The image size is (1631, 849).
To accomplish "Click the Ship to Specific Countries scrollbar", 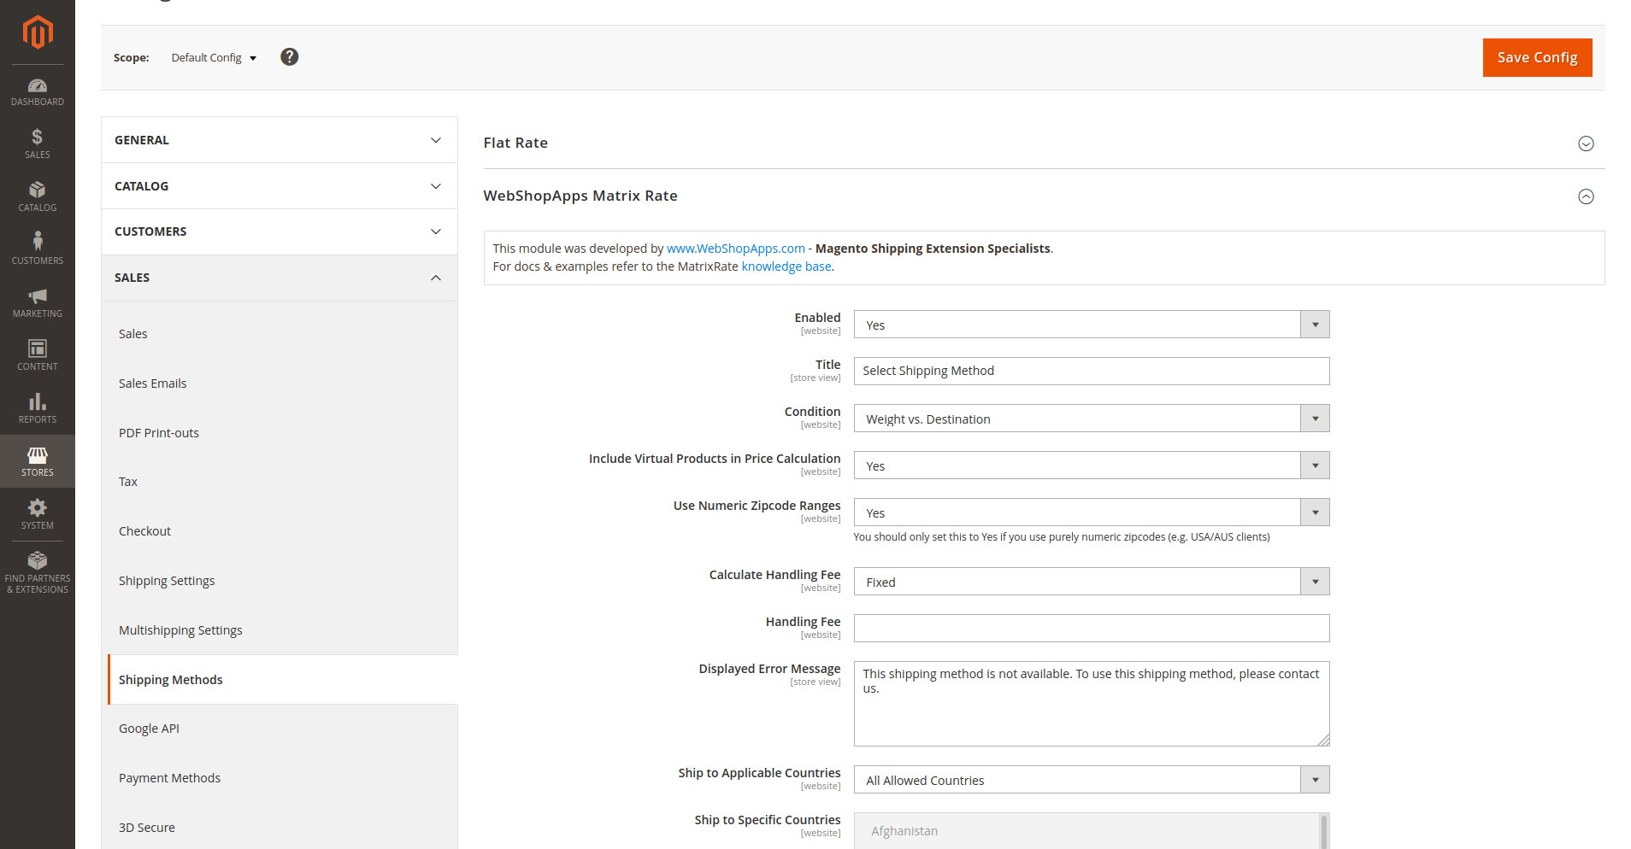I will pos(1323,831).
